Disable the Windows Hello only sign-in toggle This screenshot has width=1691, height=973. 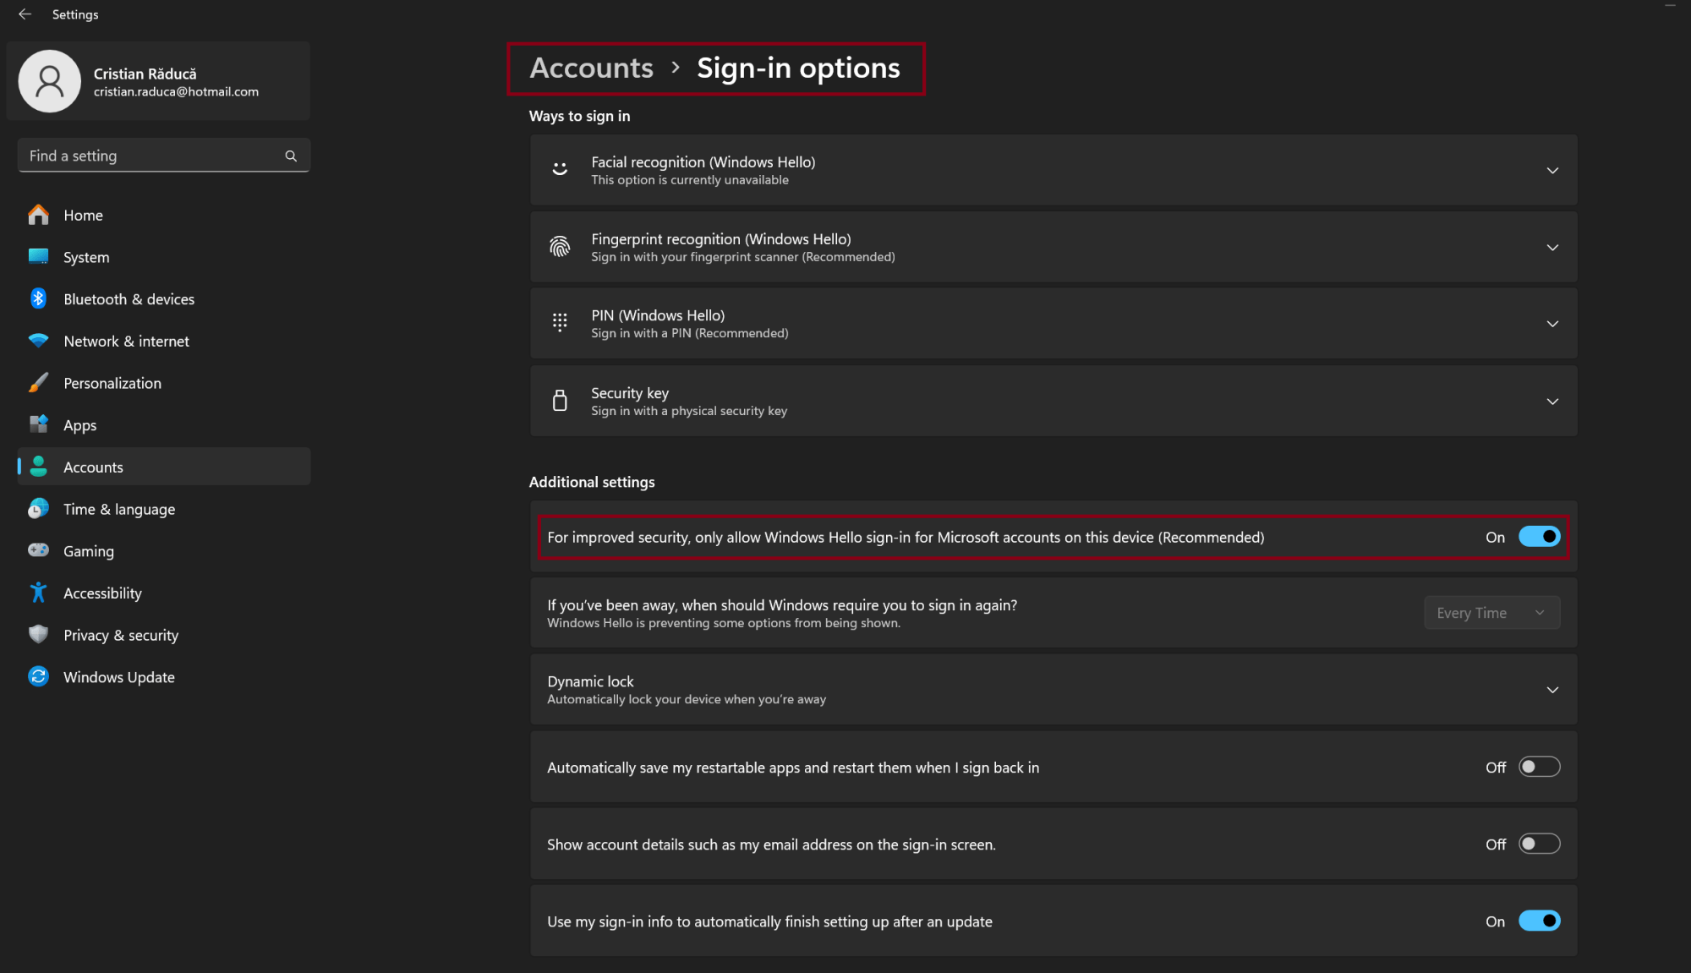pyautogui.click(x=1539, y=538)
